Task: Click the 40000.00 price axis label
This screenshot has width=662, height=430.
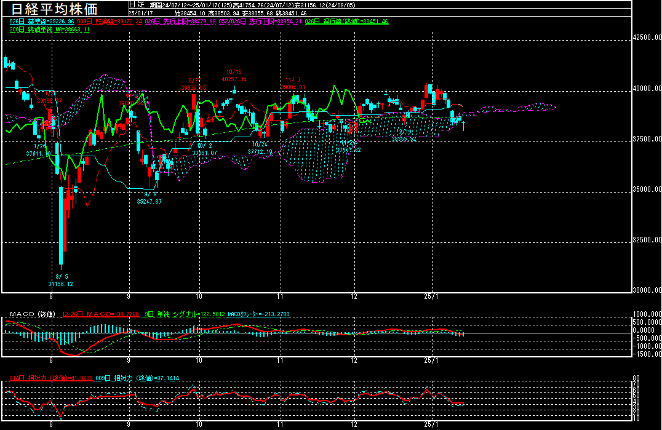Action: 647,88
